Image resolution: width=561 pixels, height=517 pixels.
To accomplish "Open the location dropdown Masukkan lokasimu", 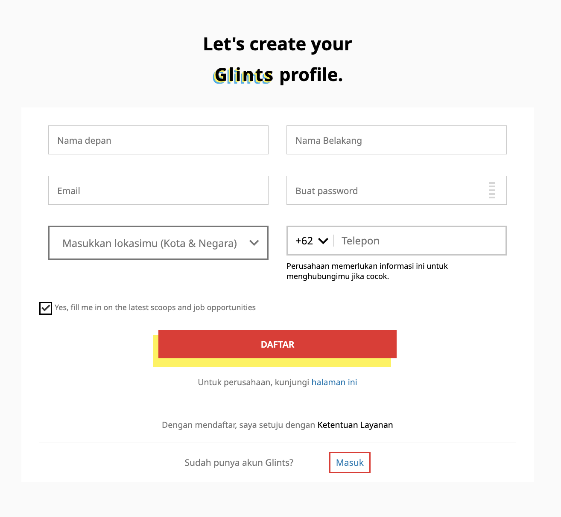I will (x=158, y=243).
